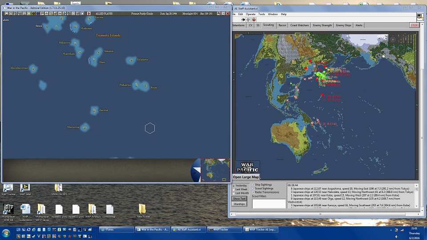Select the Yesterday radio button
Screen dimensions: 427x240
tap(234, 186)
